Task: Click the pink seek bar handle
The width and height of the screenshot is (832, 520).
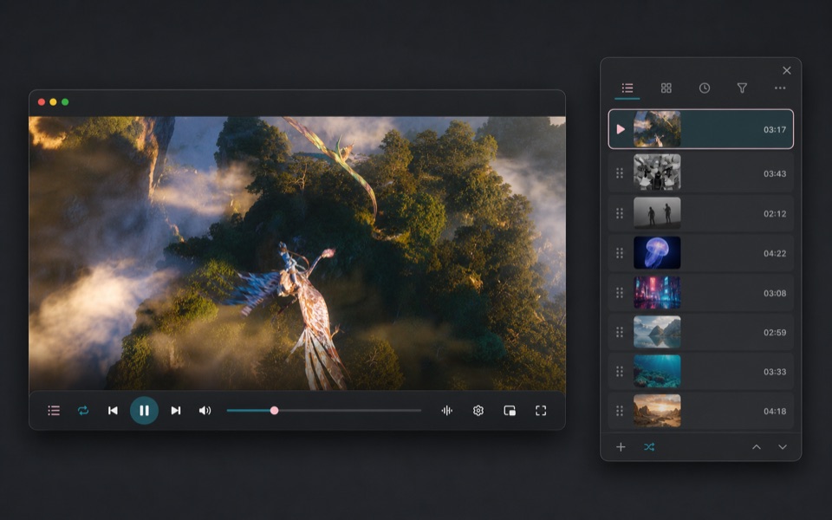Action: click(x=275, y=410)
